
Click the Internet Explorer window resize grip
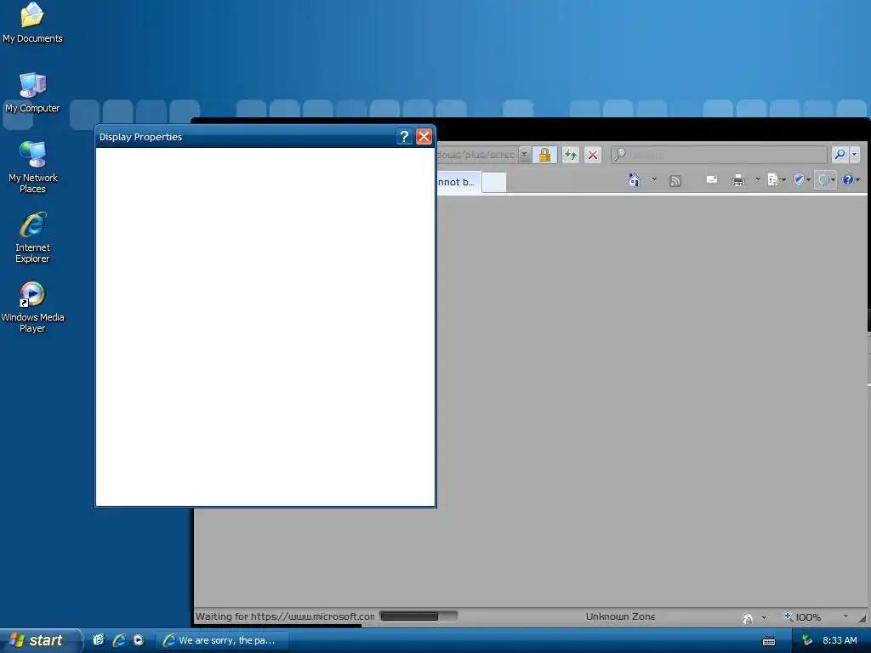(862, 618)
